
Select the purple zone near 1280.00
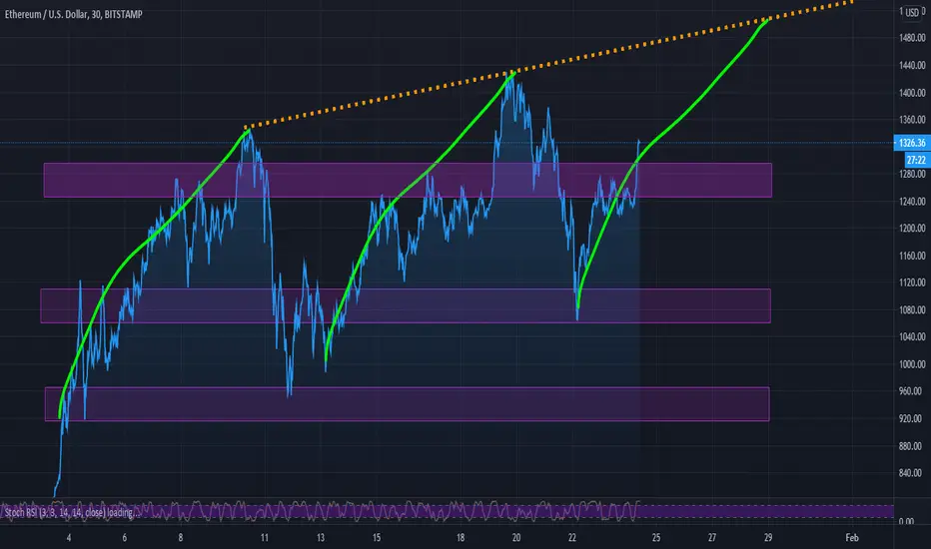[408, 180]
